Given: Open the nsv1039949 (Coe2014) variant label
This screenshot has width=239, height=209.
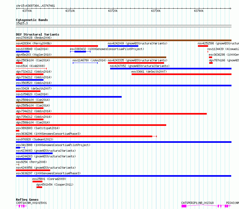Looking at the screenshot, I should click(x=32, y=49).
